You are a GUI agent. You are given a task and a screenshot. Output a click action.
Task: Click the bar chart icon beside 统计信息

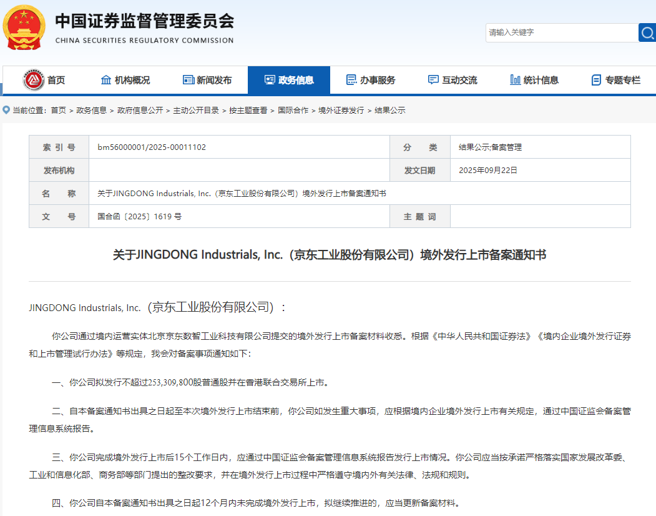(x=515, y=79)
